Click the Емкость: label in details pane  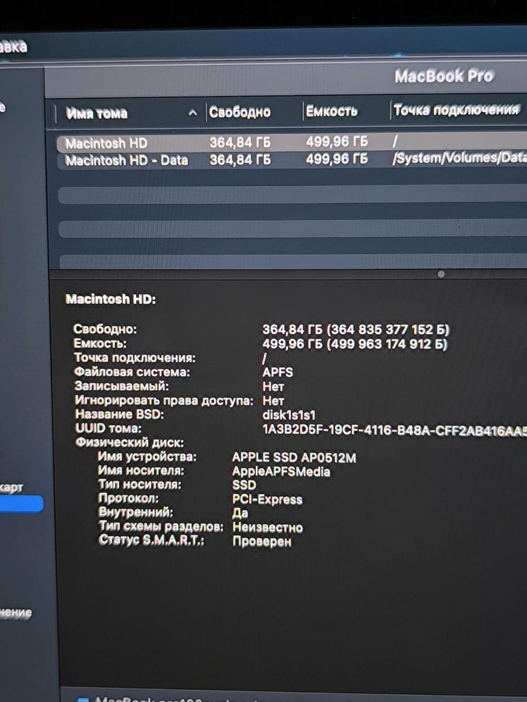(100, 343)
